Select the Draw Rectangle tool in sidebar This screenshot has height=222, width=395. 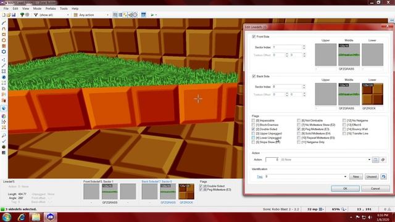(x=4, y=35)
